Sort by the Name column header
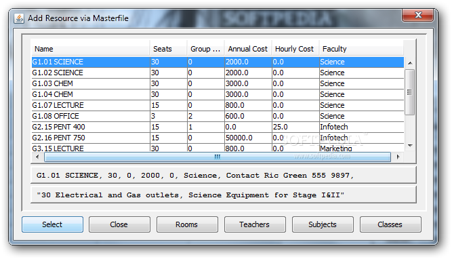This screenshot has width=452, height=259. tap(91, 49)
